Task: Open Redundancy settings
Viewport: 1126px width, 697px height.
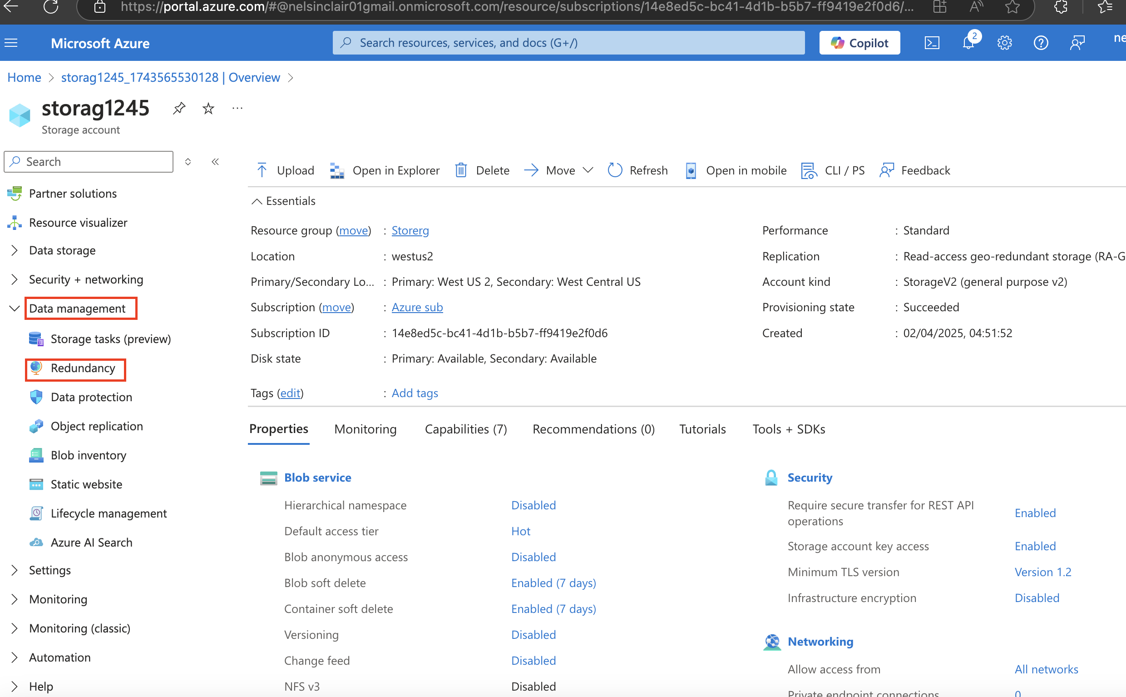Action: [83, 368]
